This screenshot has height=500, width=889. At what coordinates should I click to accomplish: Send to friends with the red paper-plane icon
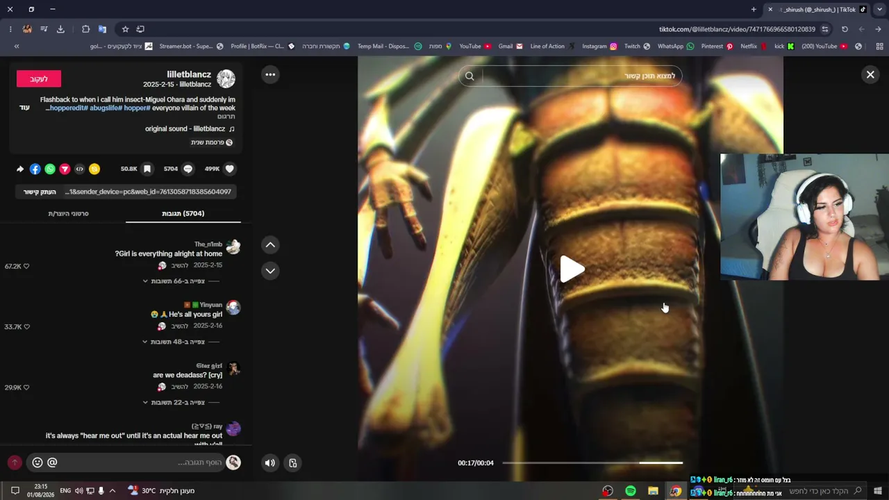65,169
